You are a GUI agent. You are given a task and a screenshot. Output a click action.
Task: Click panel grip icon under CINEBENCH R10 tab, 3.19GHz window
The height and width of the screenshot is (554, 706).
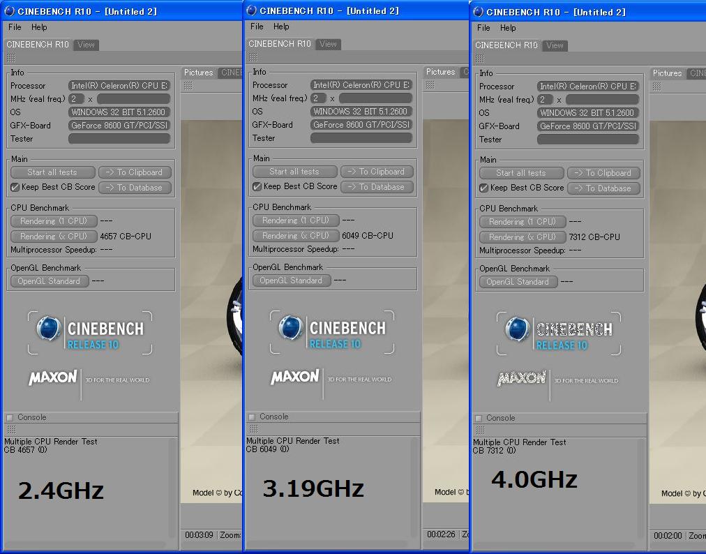pyautogui.click(x=253, y=57)
